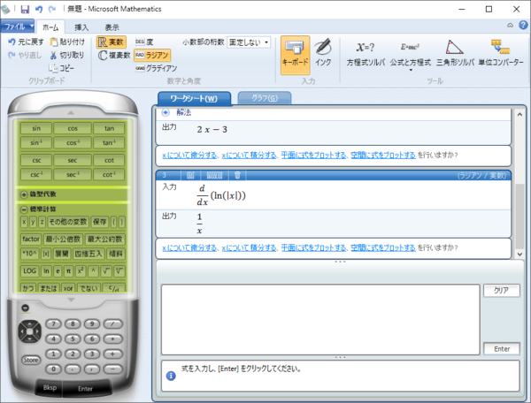Image resolution: width=531 pixels, height=403 pixels.
Task: Toggle インク ink input mode
Action: pos(323,53)
